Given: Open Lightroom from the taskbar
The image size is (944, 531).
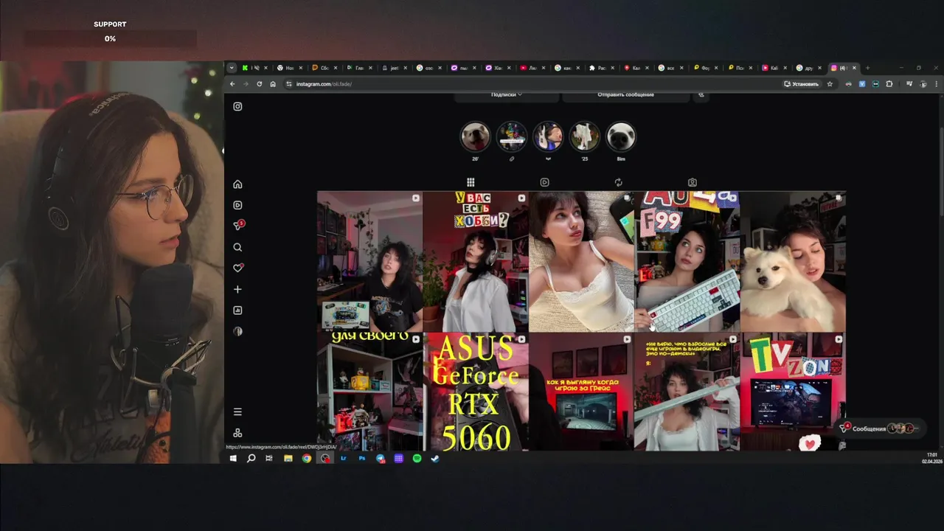Looking at the screenshot, I should pos(344,458).
